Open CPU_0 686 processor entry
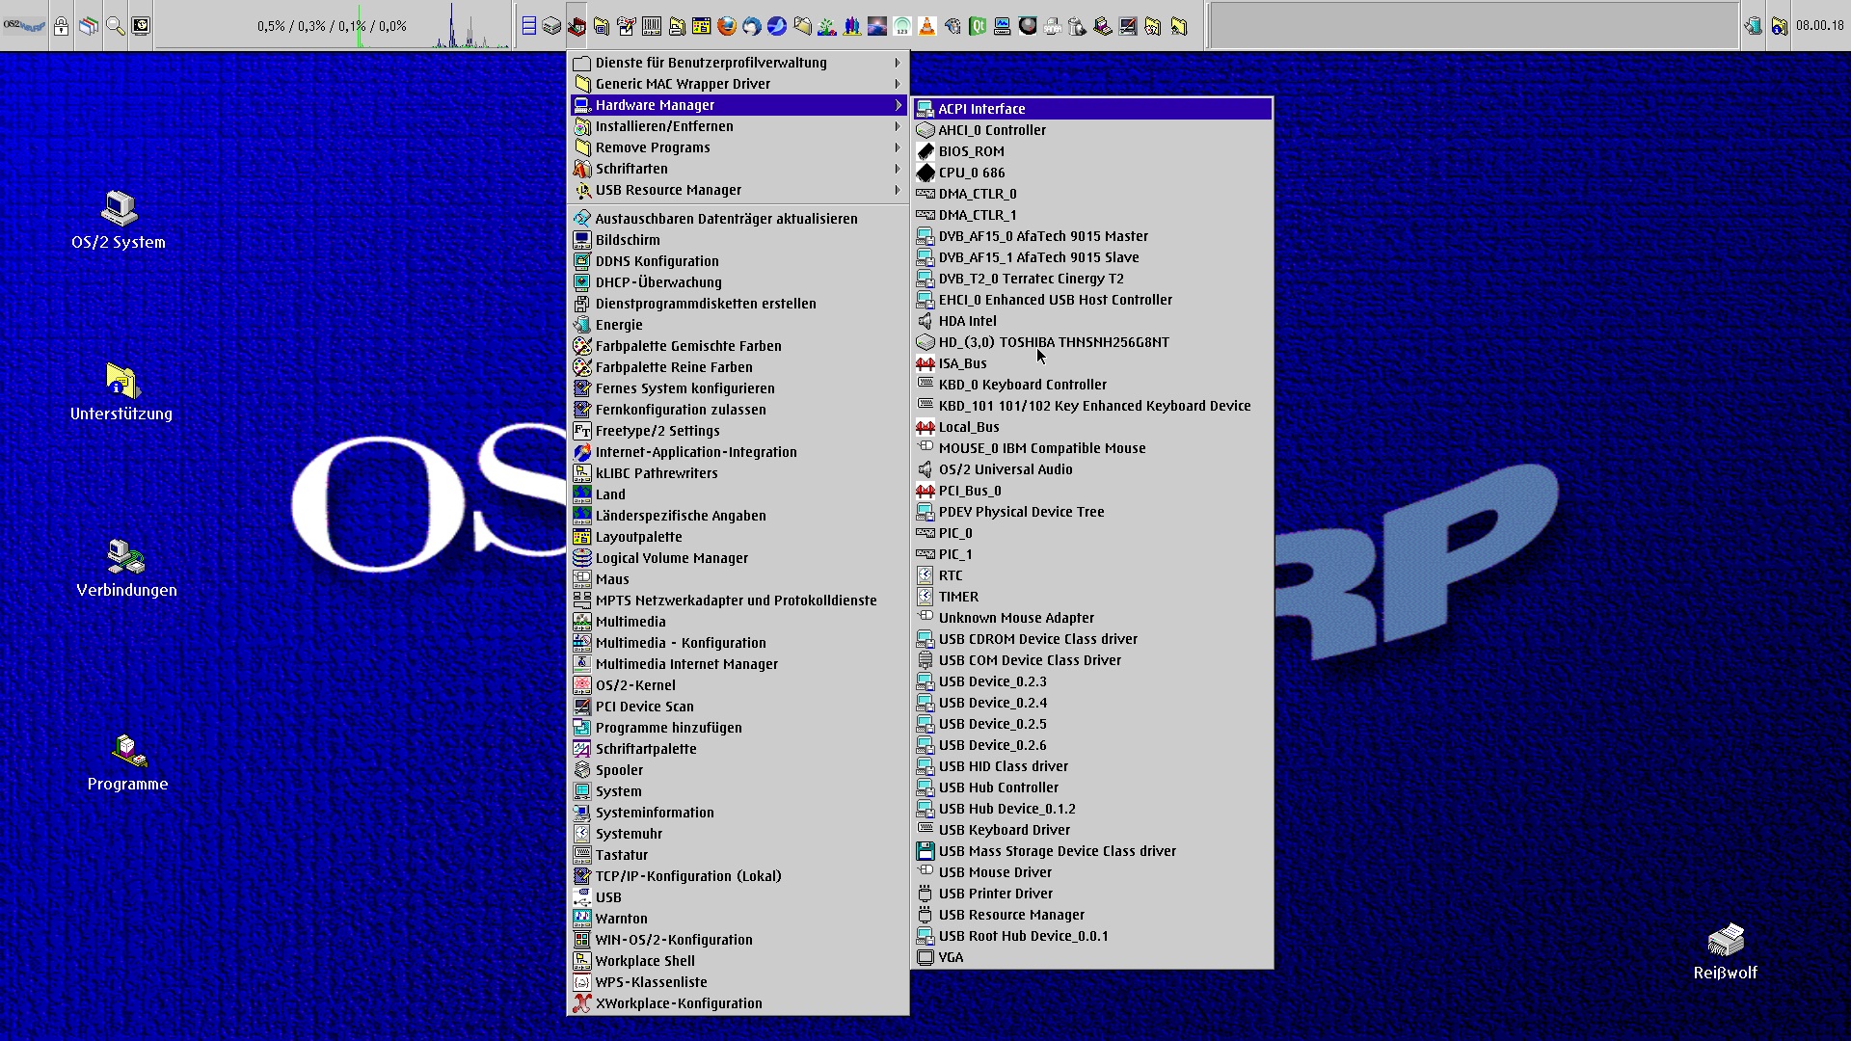 pos(1092,173)
